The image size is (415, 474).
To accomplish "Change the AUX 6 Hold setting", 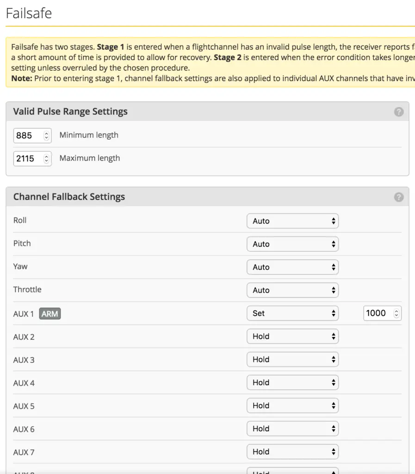I will pos(292,429).
